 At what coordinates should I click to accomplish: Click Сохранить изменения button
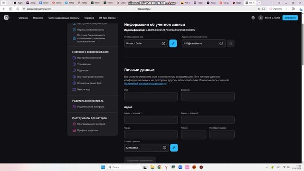(140, 161)
